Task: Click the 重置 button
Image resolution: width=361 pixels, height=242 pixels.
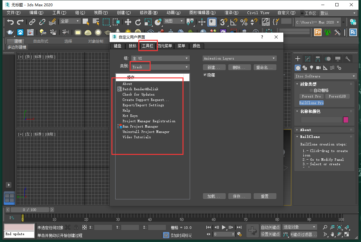Action: pos(265,196)
